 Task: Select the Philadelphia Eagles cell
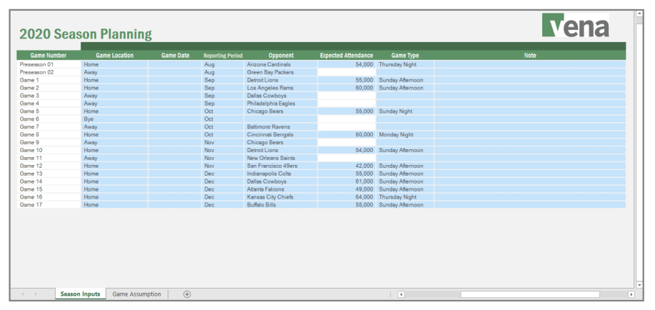[x=280, y=104]
